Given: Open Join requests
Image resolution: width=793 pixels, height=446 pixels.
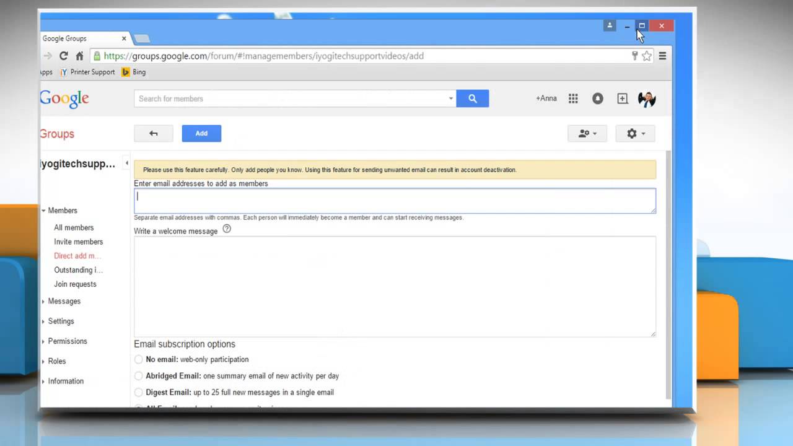Looking at the screenshot, I should click(x=75, y=284).
